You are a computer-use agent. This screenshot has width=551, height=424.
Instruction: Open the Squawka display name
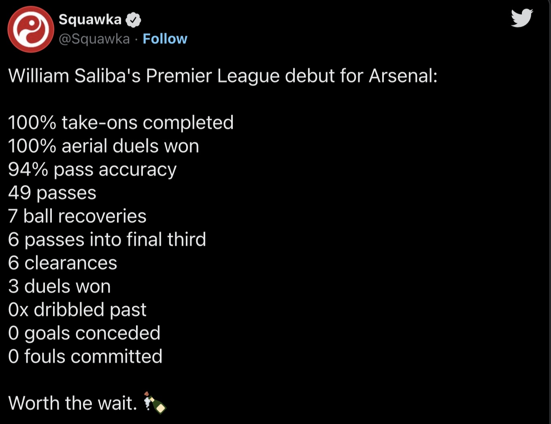90,19
